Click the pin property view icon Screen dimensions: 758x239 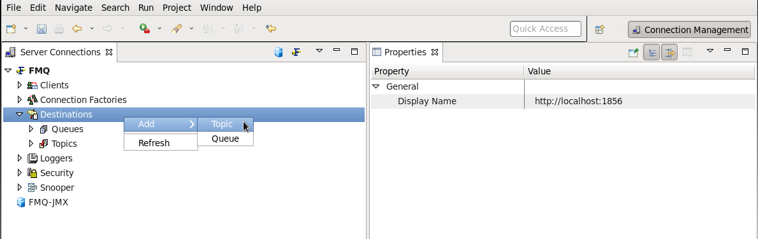tap(633, 52)
